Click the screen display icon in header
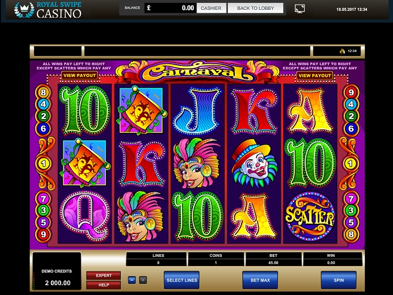Image resolution: width=393 pixels, height=295 pixels. pyautogui.click(x=299, y=9)
